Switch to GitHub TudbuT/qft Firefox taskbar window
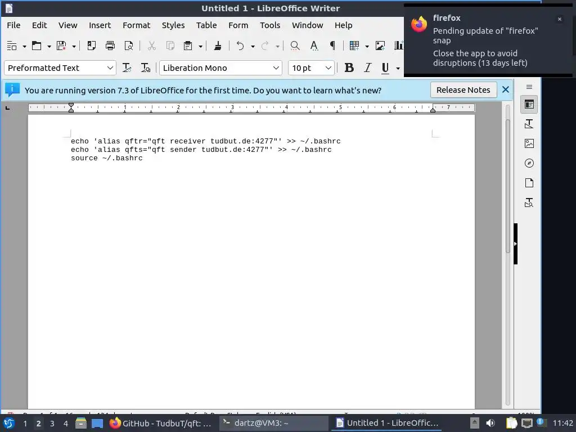This screenshot has width=576, height=432. click(161, 423)
